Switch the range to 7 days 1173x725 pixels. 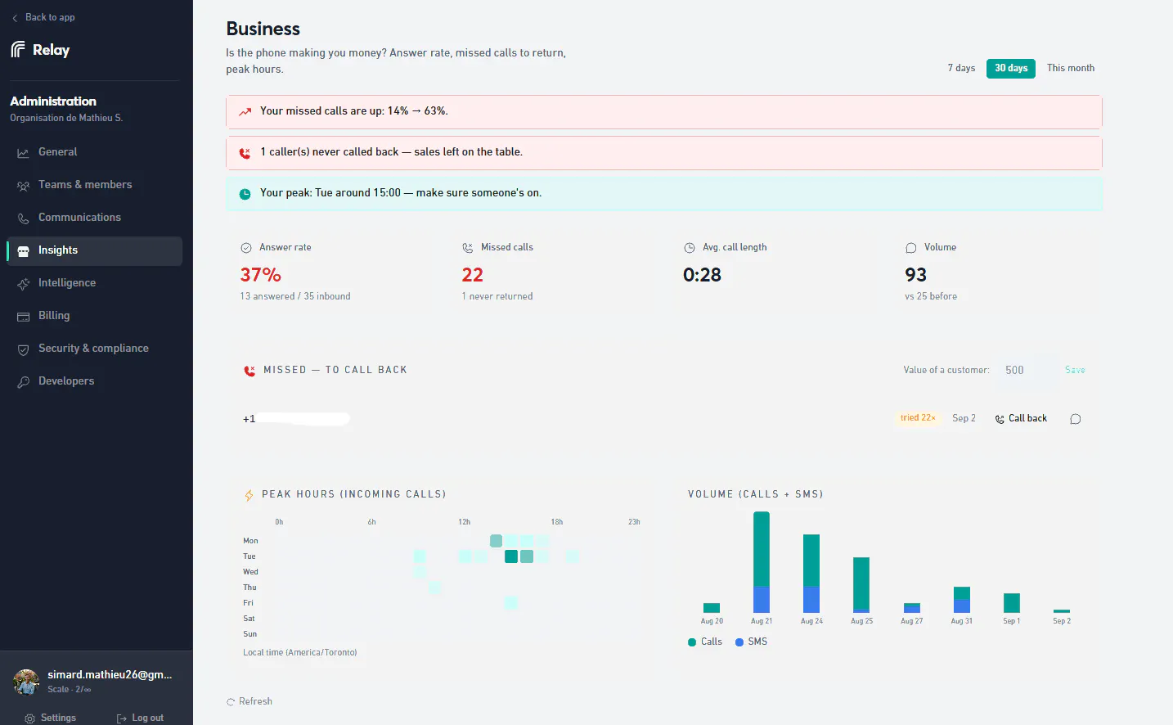coord(961,68)
